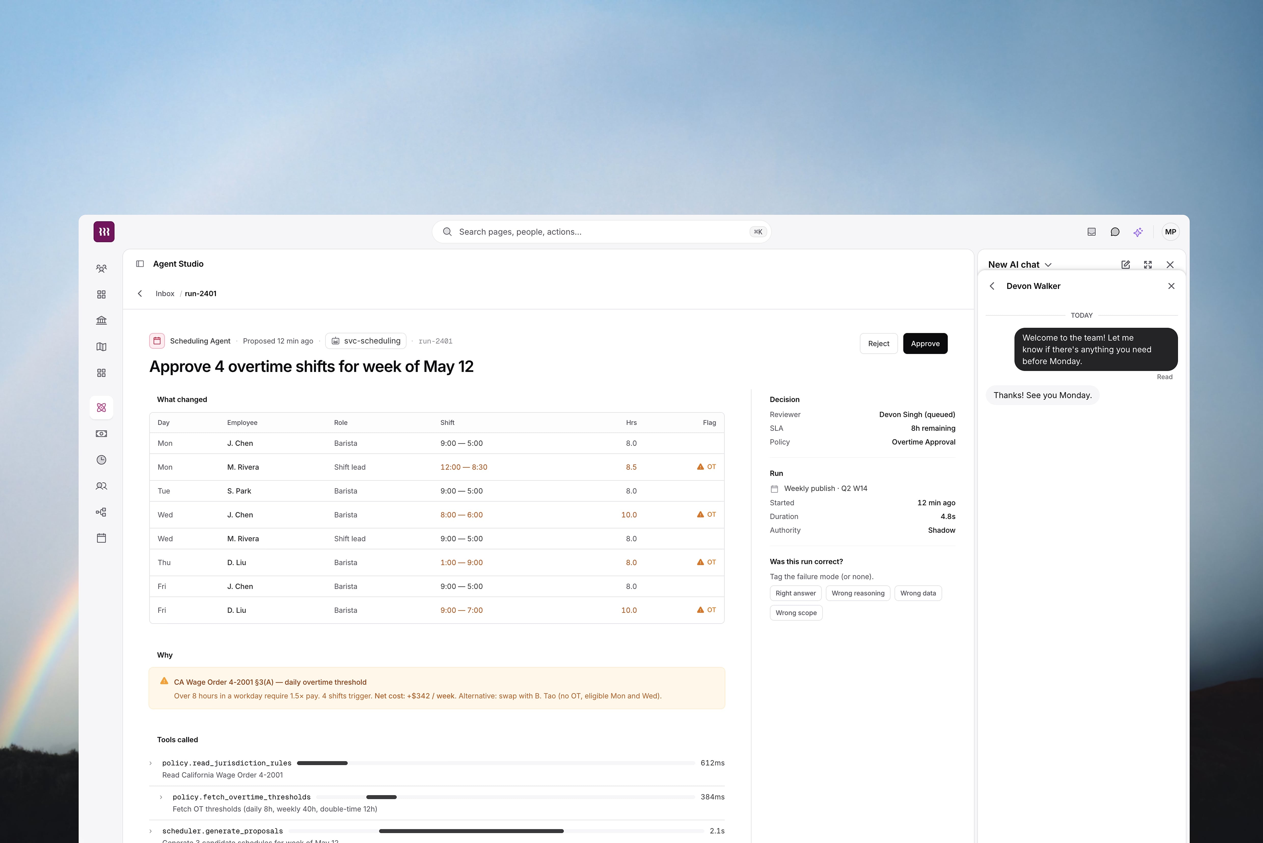Click the Devon Singh (queued) reviewer value
This screenshot has height=843, width=1263.
(x=917, y=415)
